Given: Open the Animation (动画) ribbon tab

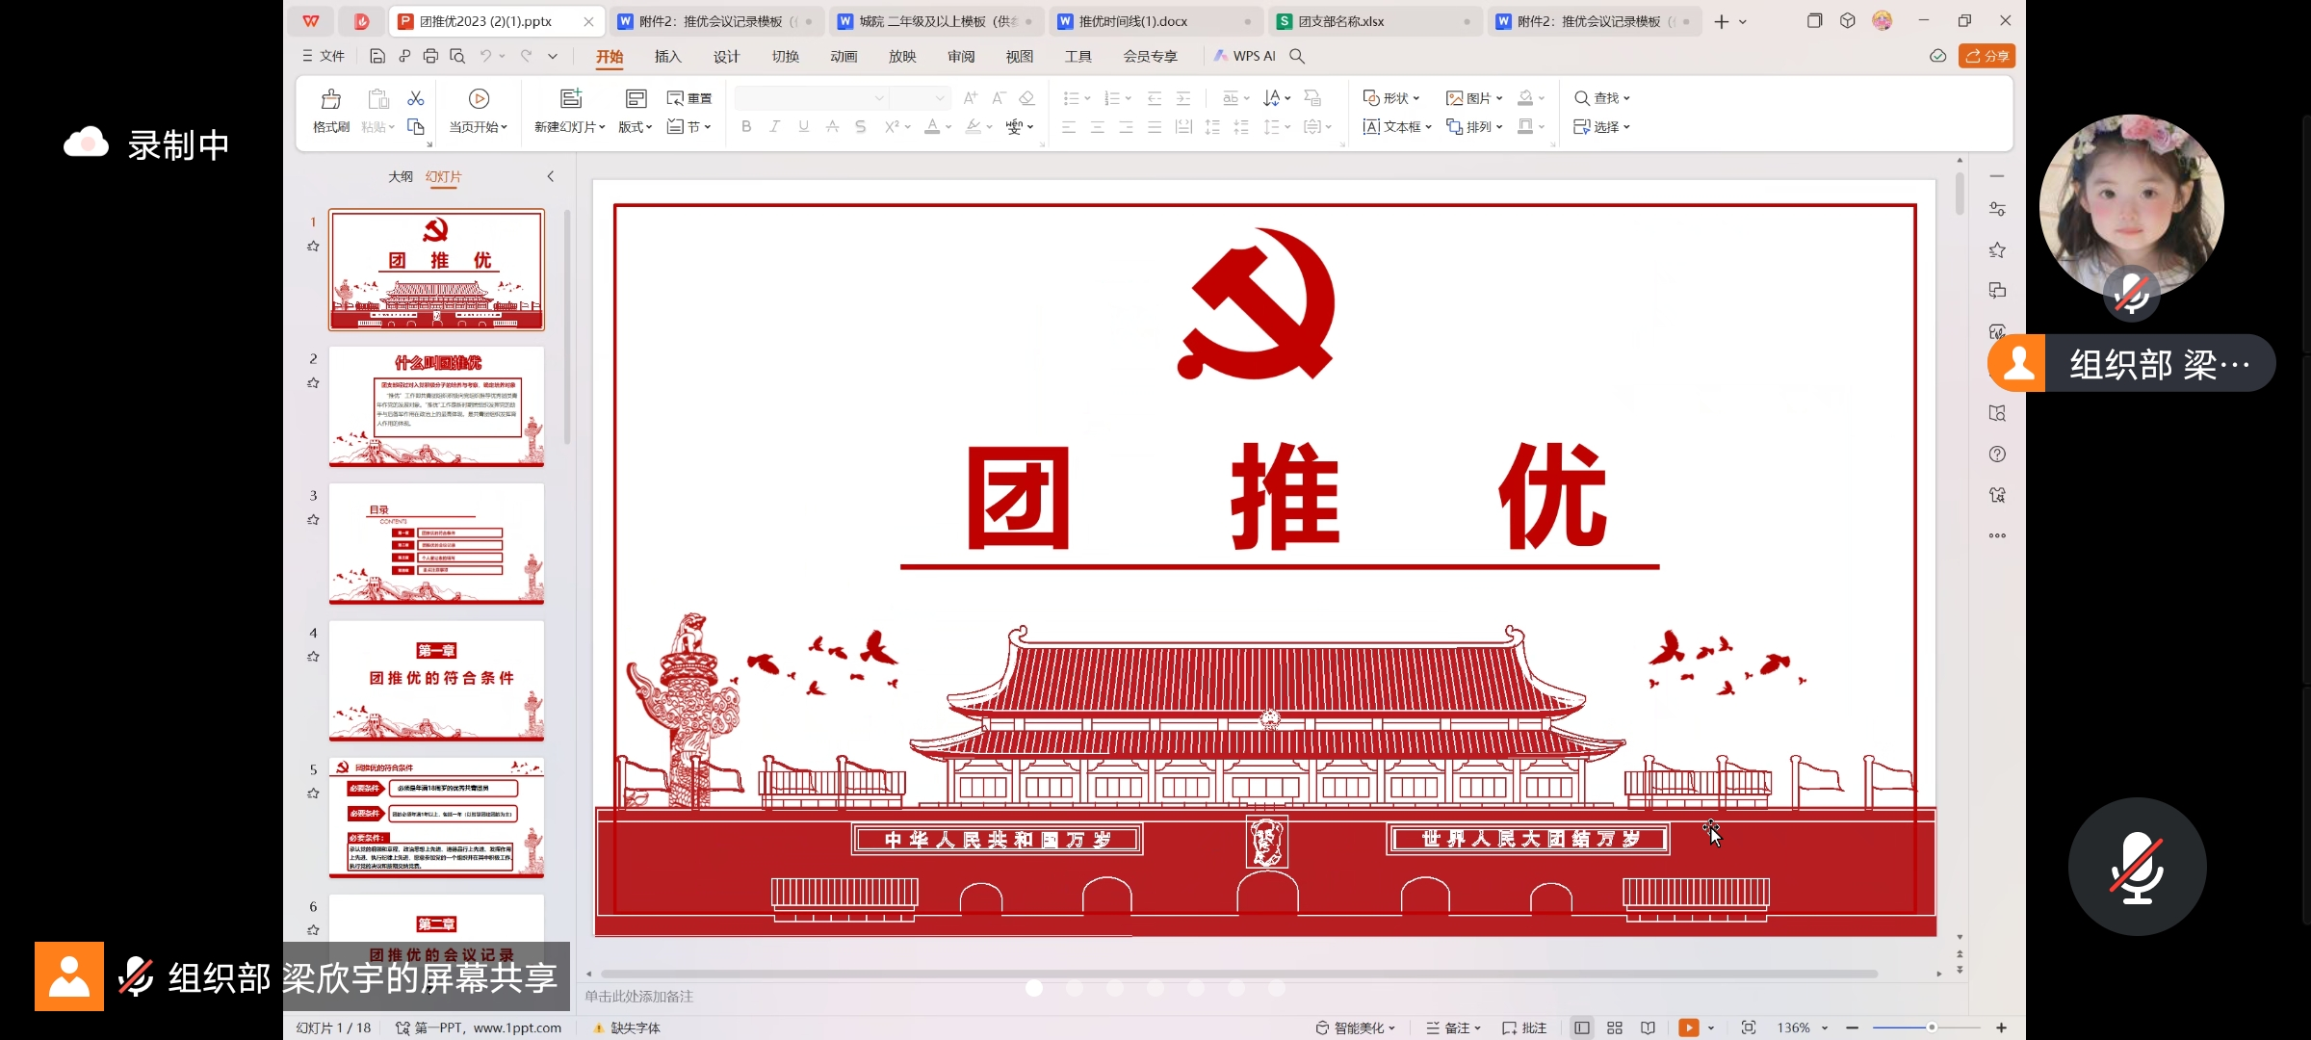Looking at the screenshot, I should (844, 56).
